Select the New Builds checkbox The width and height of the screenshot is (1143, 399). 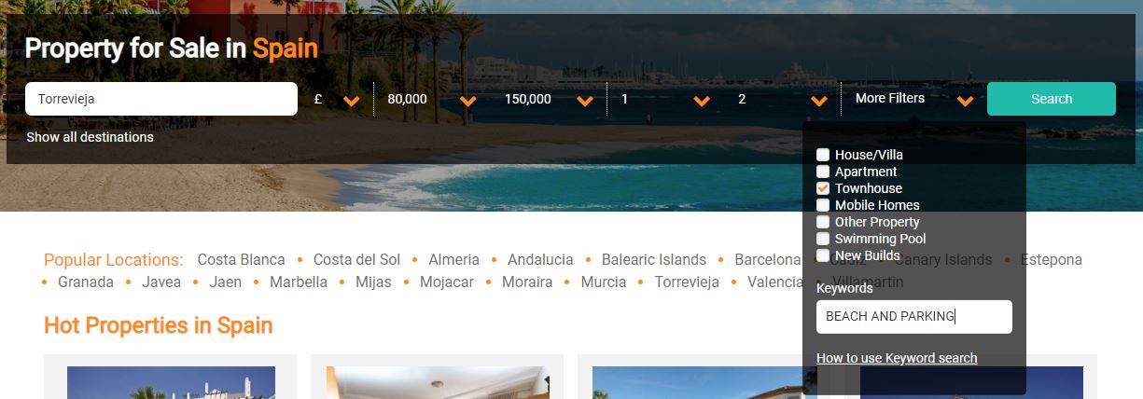coord(823,255)
